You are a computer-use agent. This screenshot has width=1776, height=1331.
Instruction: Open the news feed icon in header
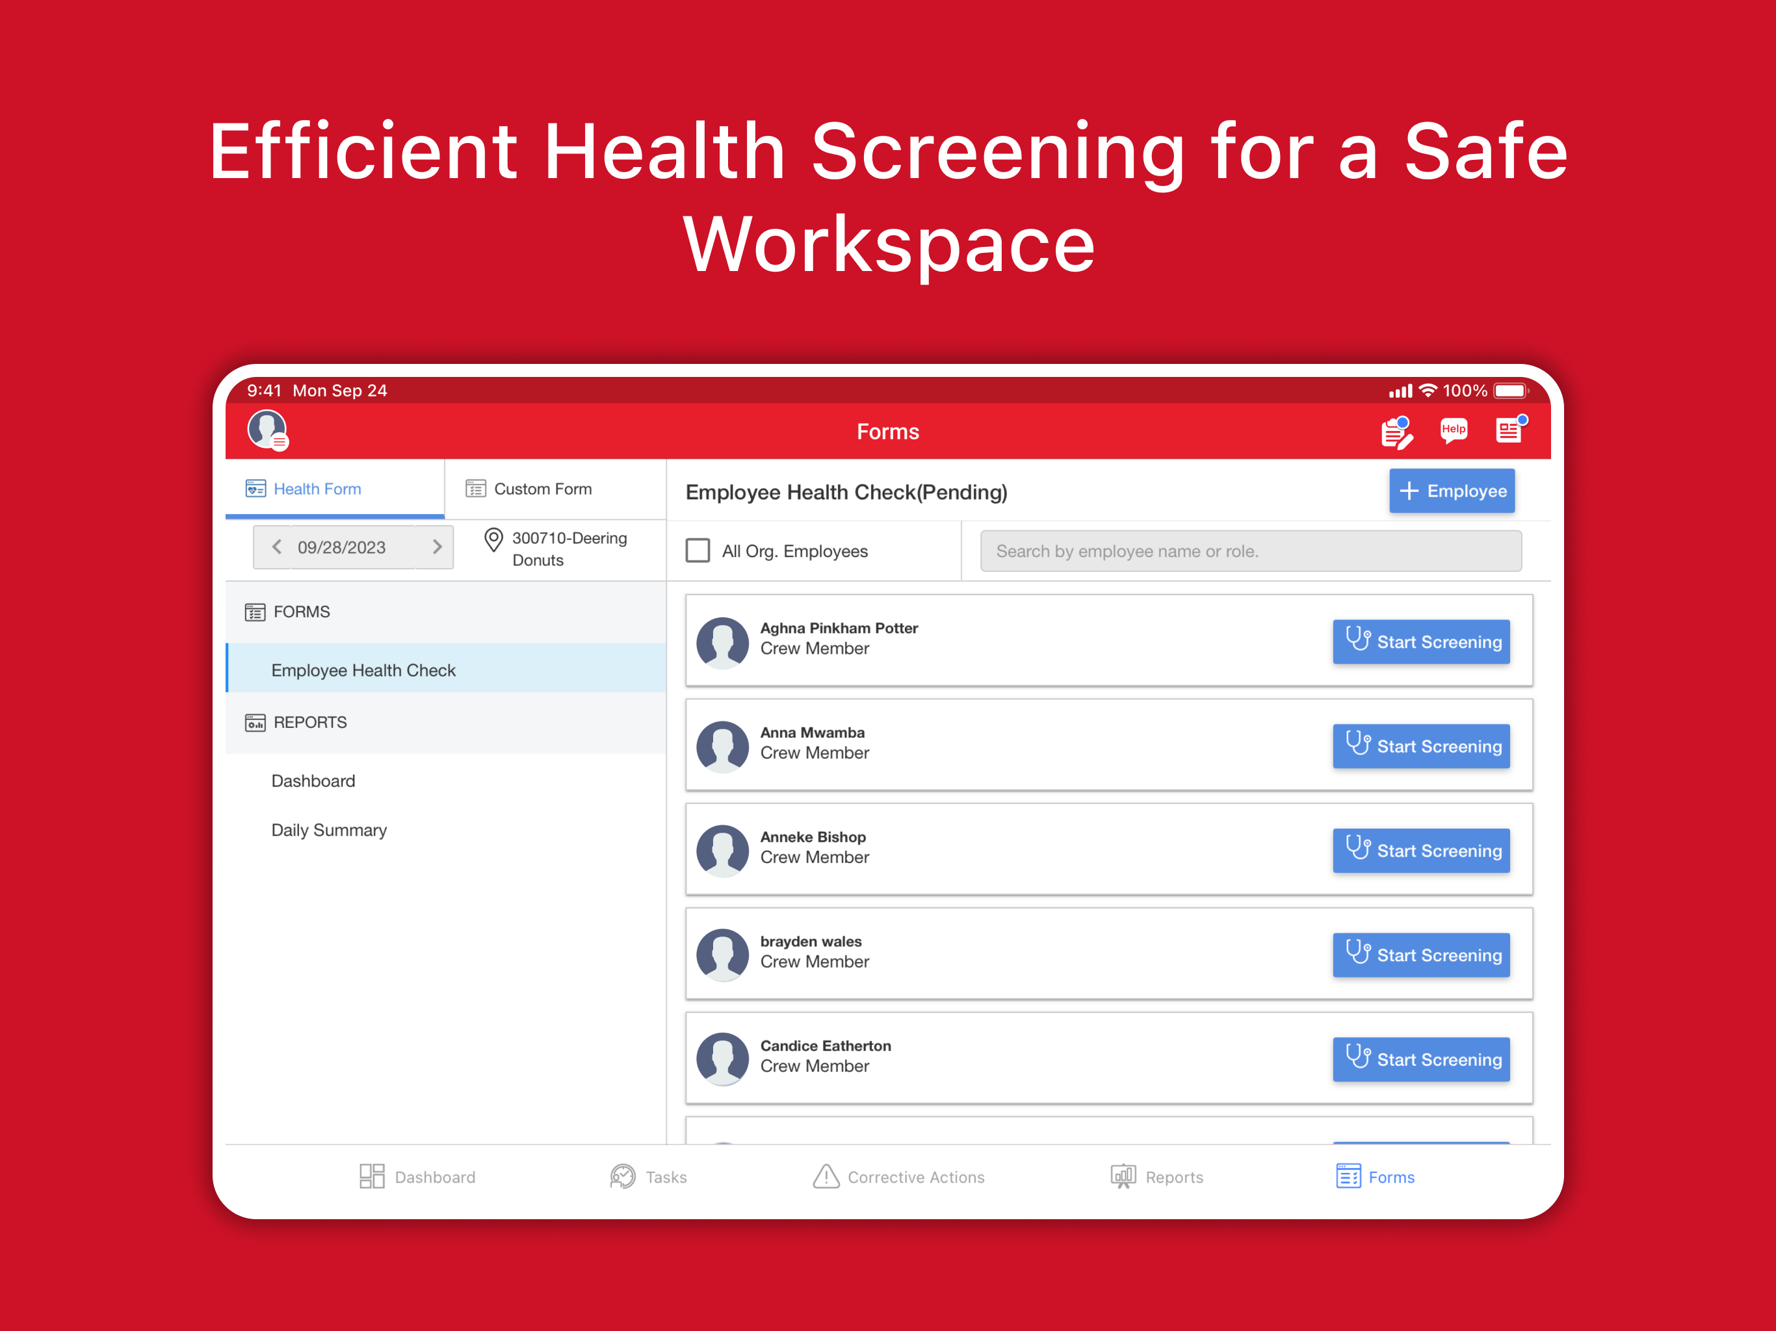[x=1510, y=430]
